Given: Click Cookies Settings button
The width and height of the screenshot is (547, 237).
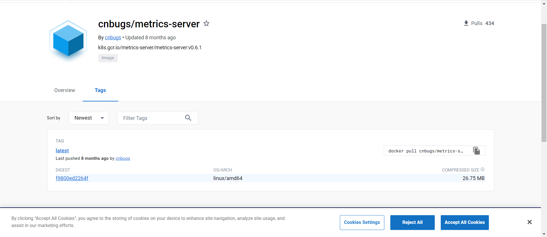Looking at the screenshot, I should click(x=362, y=222).
